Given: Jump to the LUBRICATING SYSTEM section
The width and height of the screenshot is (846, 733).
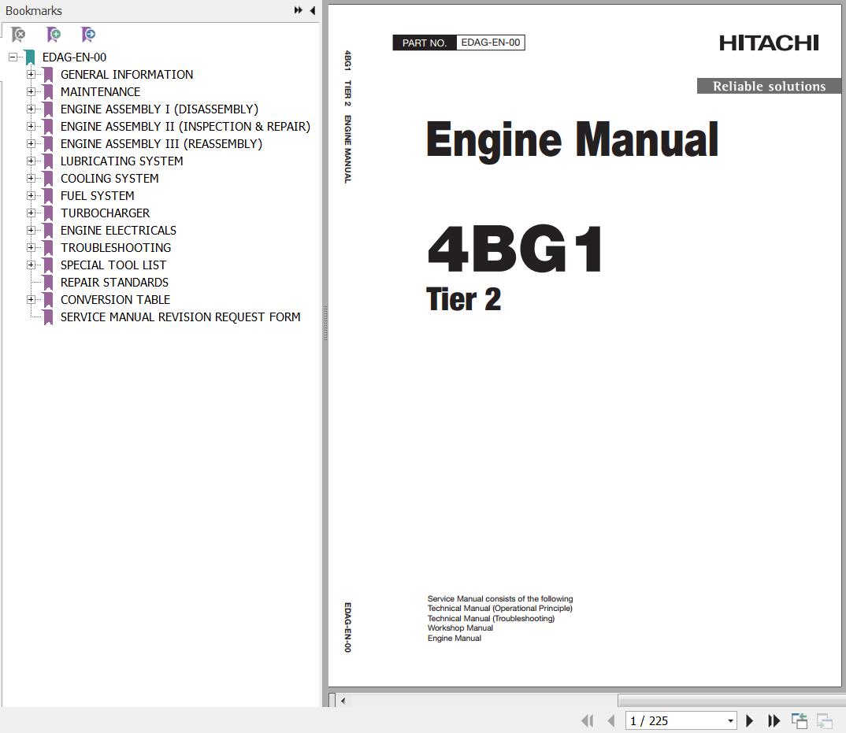Looking at the screenshot, I should point(122,161).
